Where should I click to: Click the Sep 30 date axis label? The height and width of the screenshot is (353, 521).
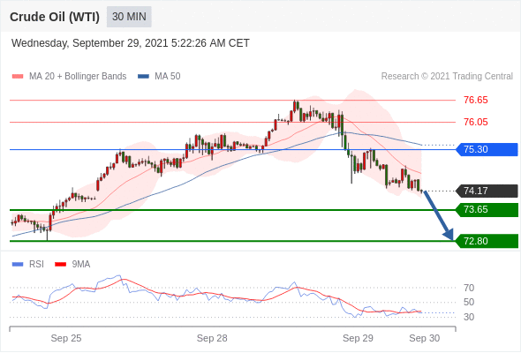point(425,338)
